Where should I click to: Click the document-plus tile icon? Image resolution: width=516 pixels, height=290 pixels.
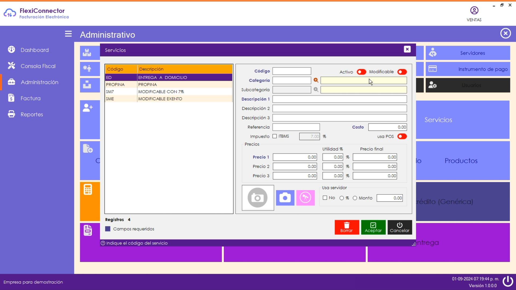88,148
